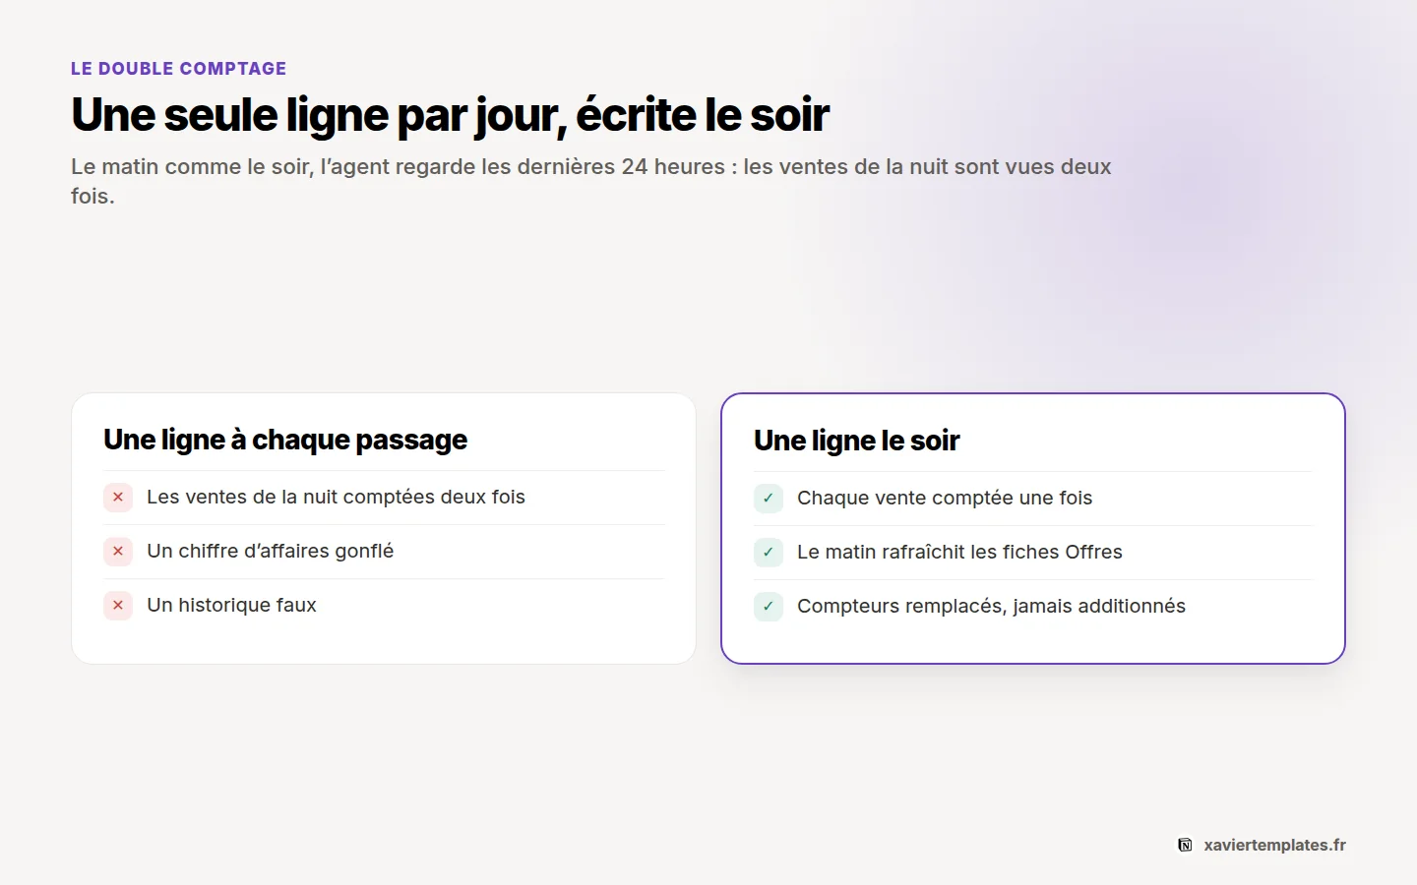Select the text "Les ventes de la nuit comptées deux fois"

pyautogui.click(x=336, y=498)
